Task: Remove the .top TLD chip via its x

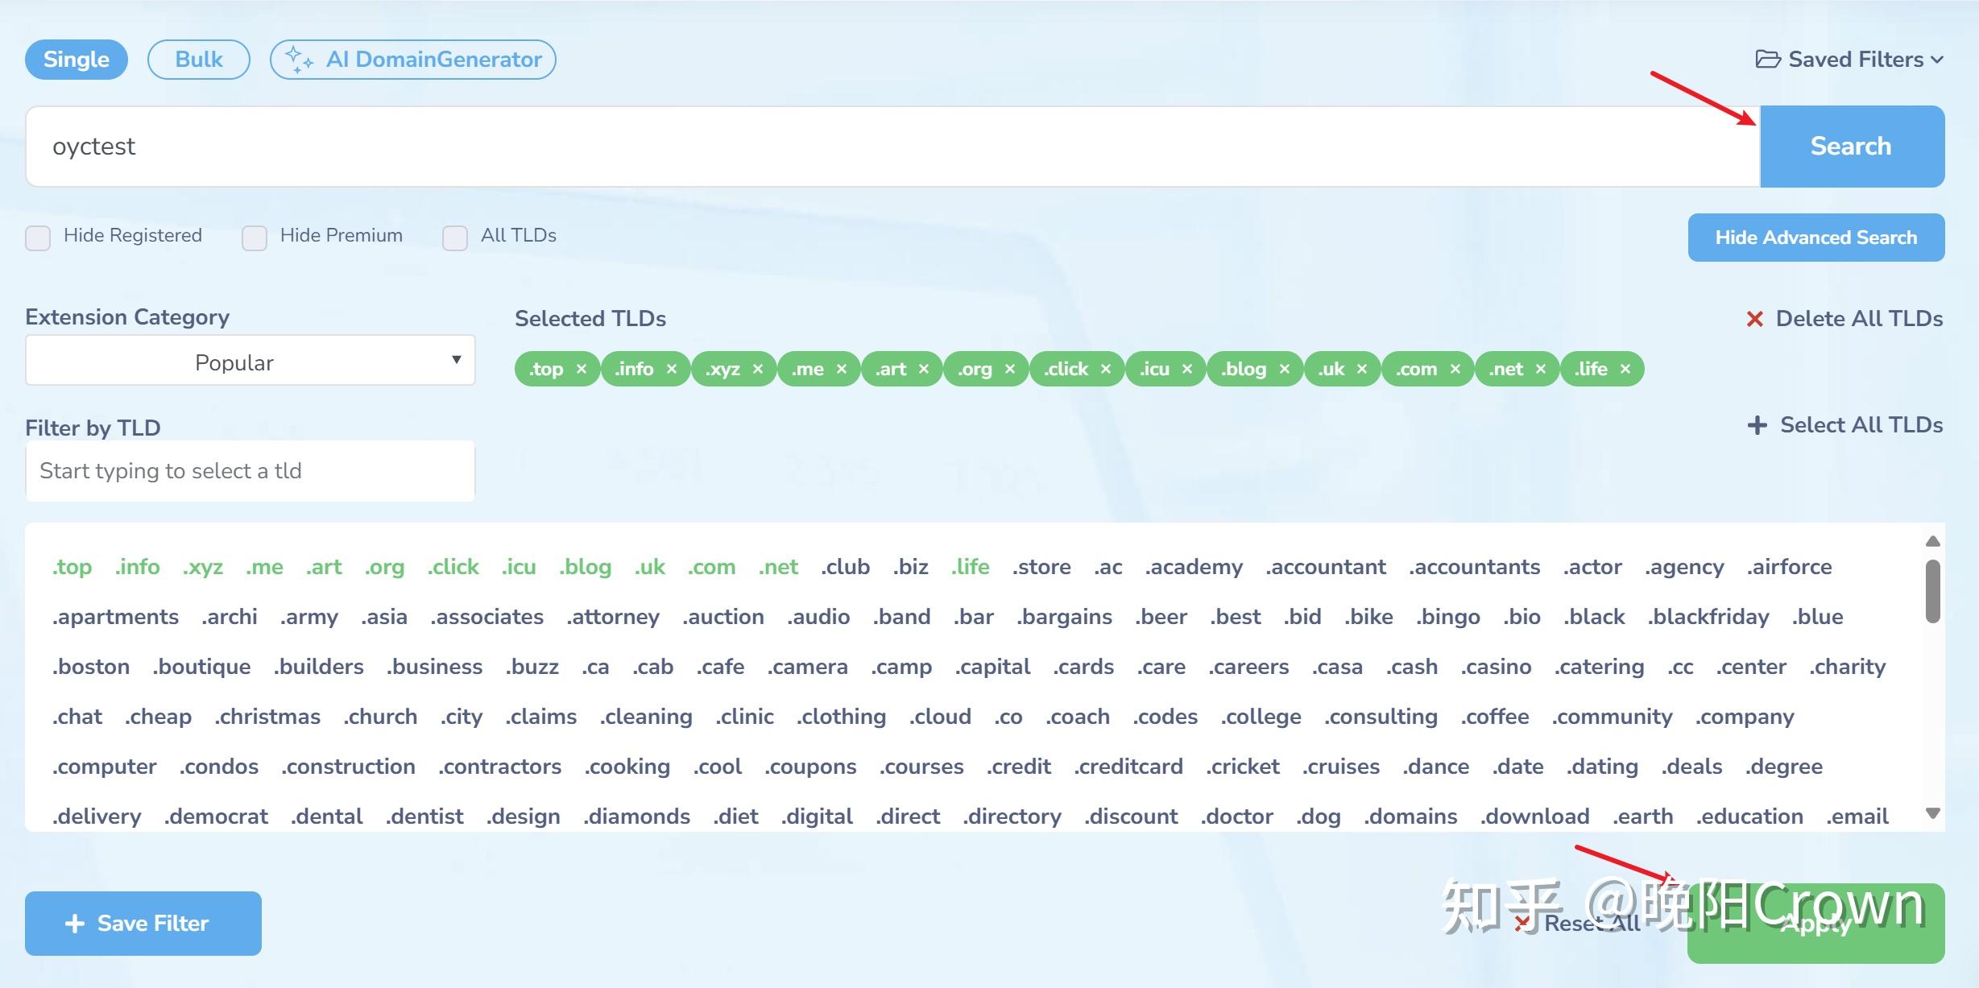Action: 581,369
